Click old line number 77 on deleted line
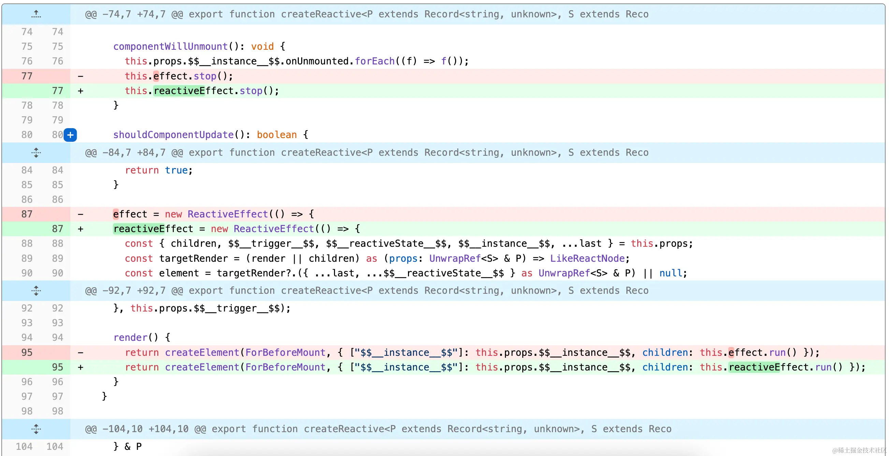Viewport: 889px width, 456px height. [x=27, y=76]
